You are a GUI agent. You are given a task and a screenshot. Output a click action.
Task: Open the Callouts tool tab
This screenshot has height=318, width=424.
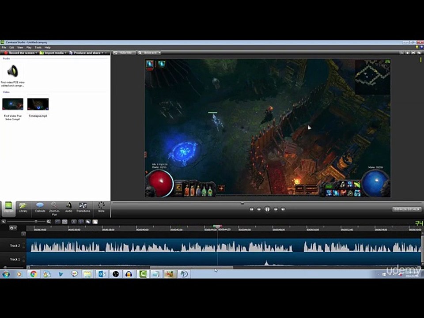tap(40, 207)
